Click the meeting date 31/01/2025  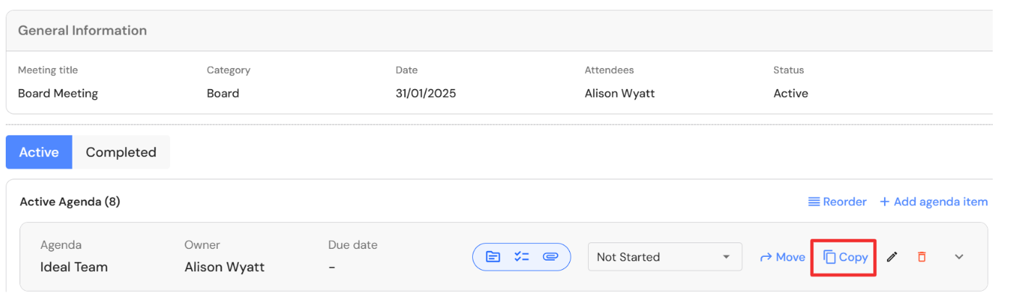click(426, 93)
